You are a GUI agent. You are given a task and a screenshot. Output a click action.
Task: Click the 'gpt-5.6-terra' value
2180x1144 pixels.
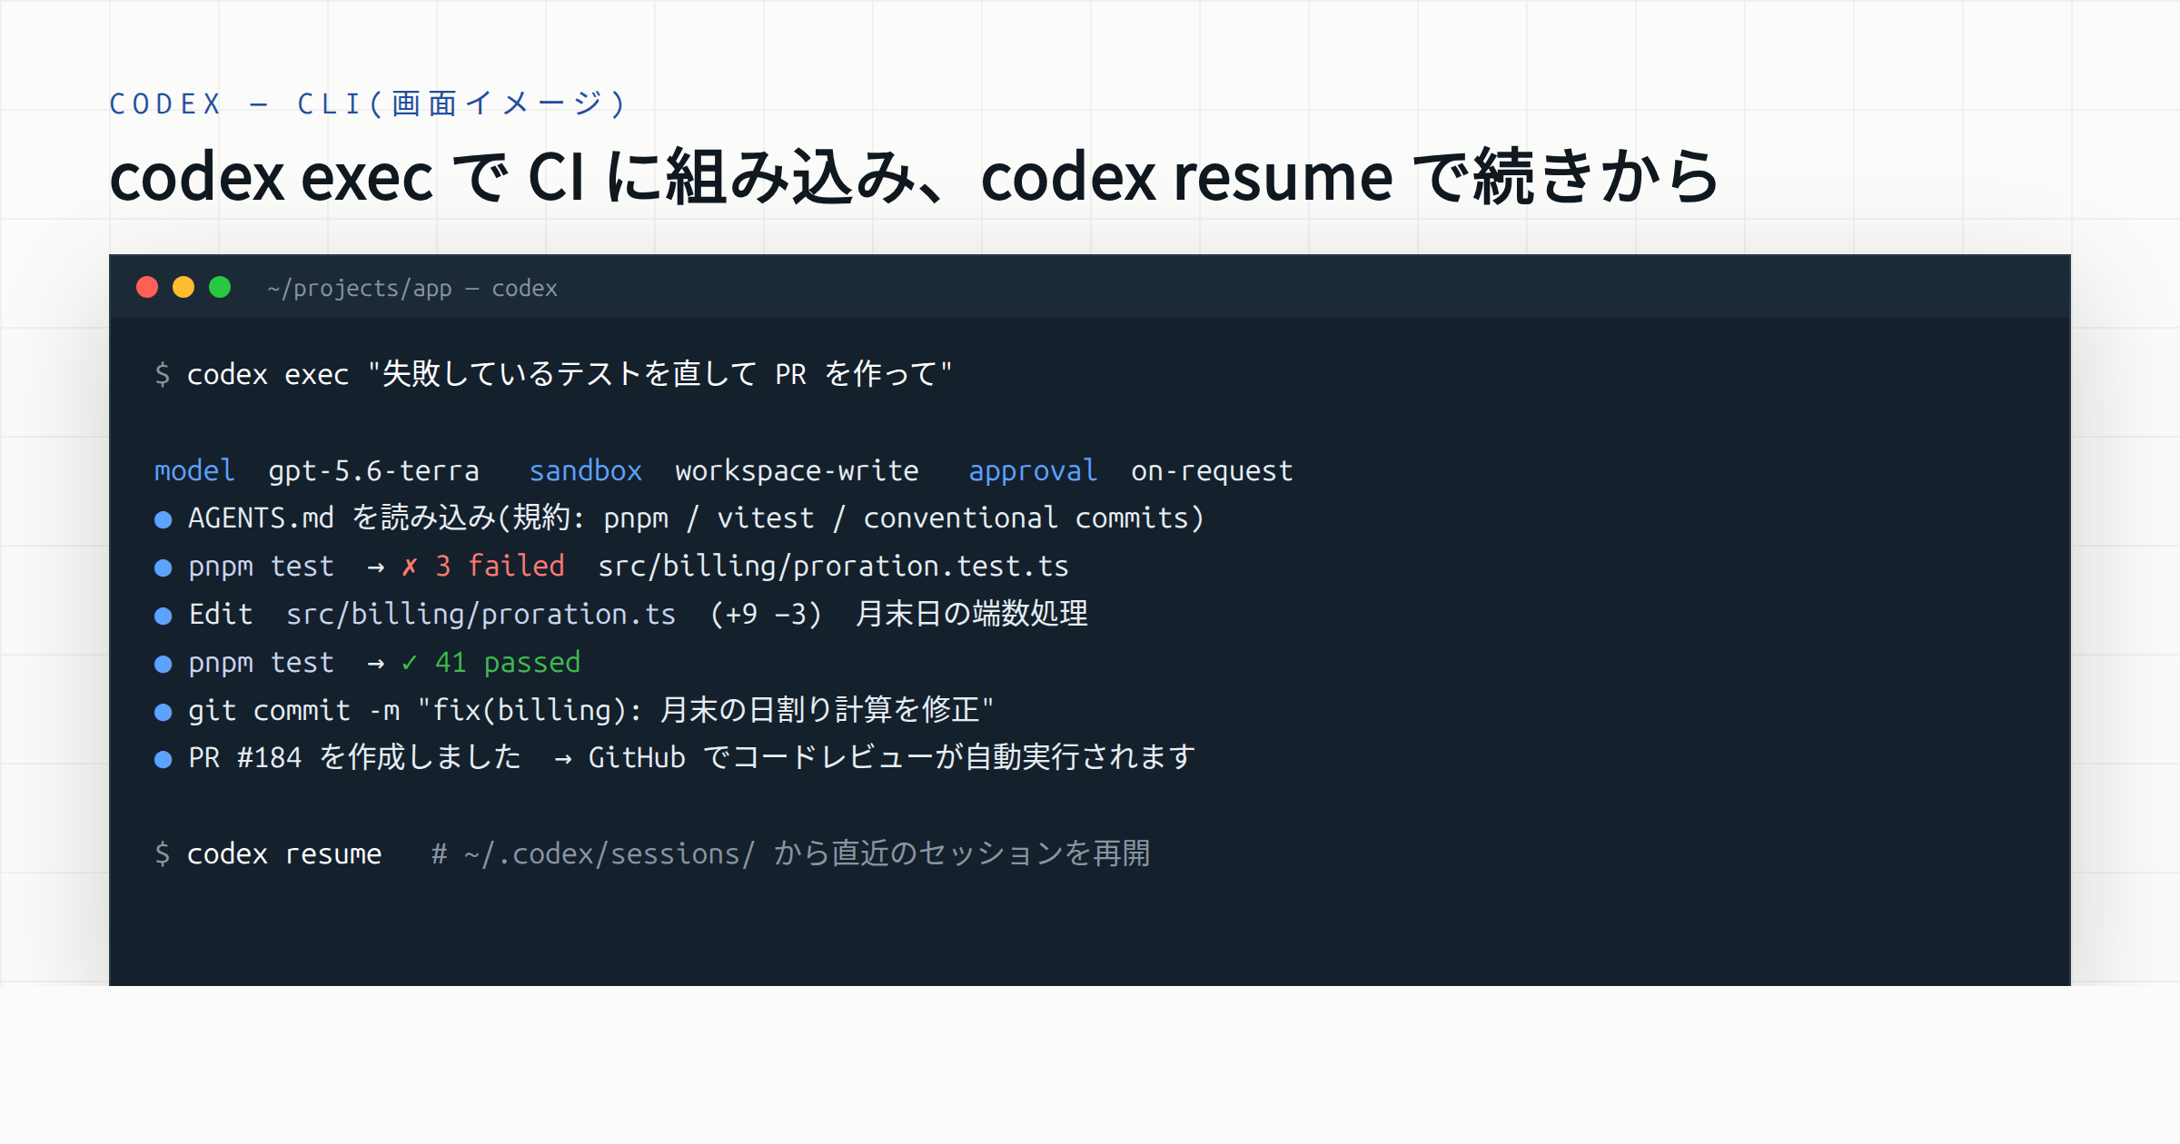pyautogui.click(x=373, y=471)
